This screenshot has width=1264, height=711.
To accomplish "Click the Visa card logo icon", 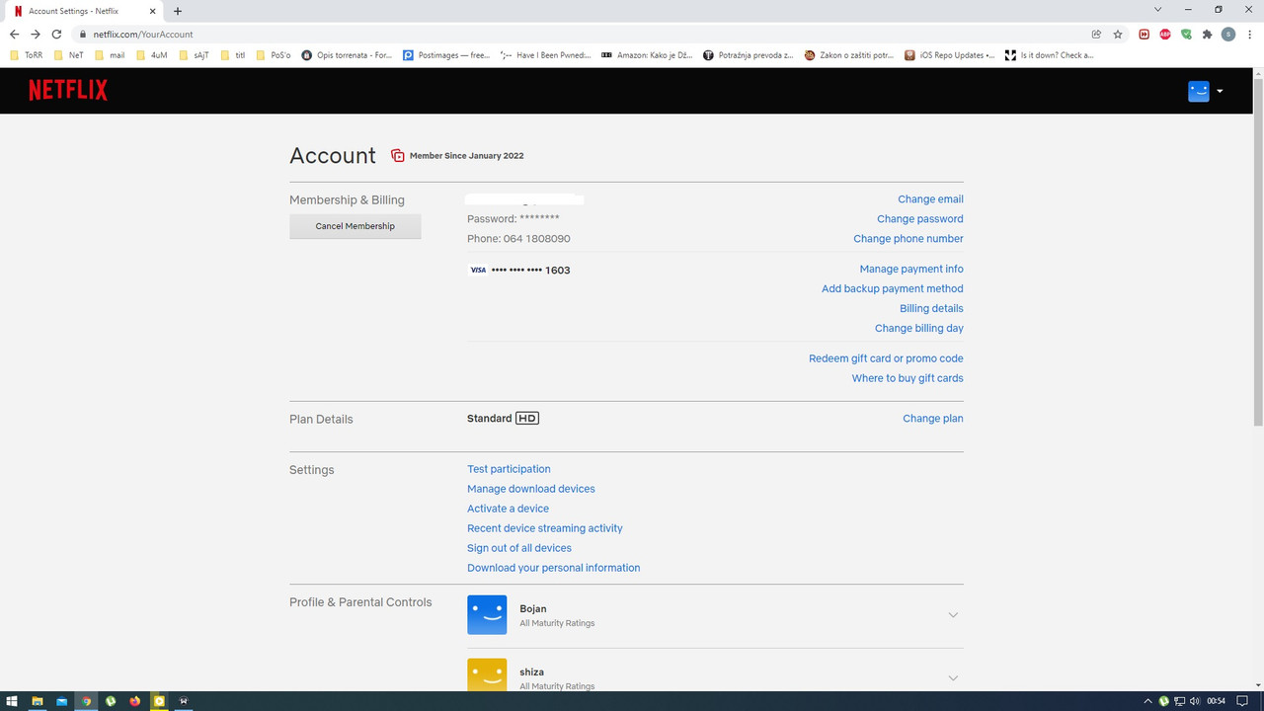I will (x=478, y=270).
